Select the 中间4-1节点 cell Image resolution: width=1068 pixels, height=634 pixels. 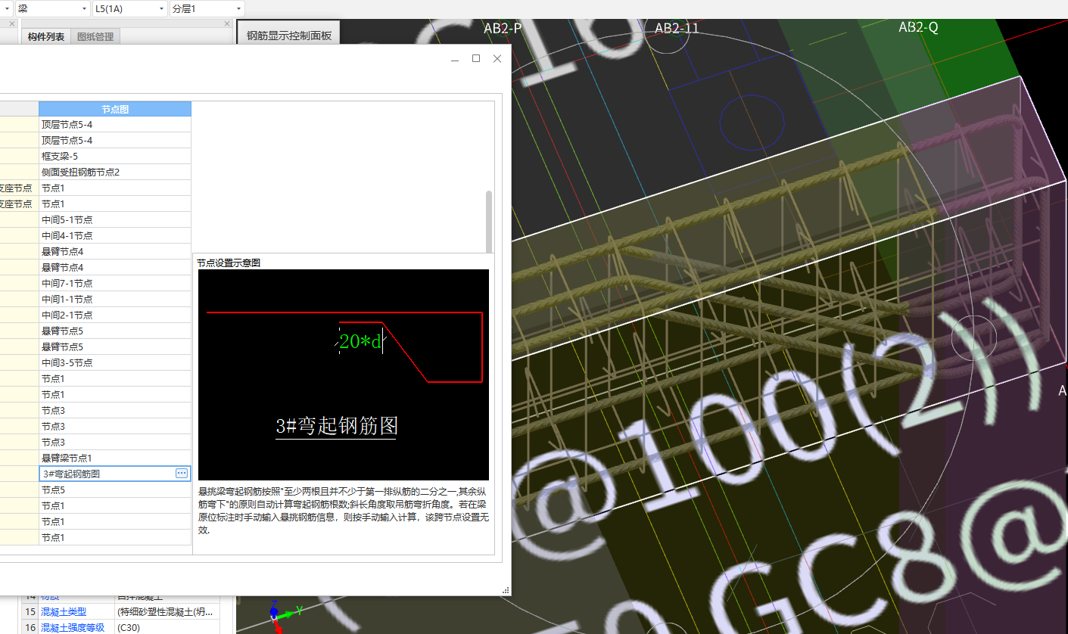click(115, 235)
